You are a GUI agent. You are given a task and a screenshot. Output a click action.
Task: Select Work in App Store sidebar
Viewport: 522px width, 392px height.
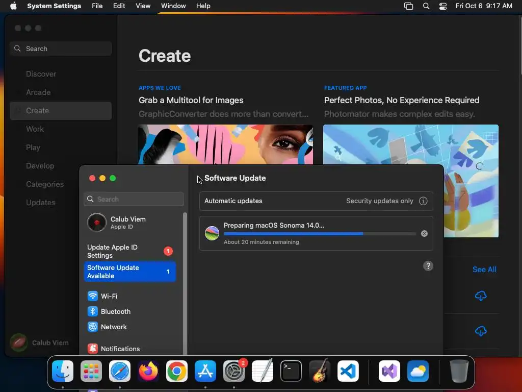(x=61, y=129)
